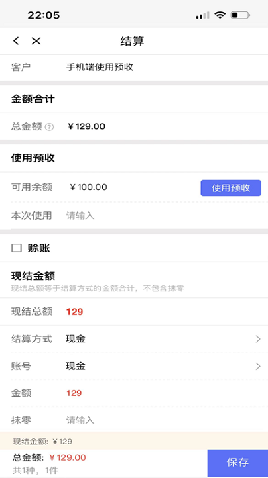Click the 使用预收 button
Screen dimensions: 268x478
point(231,188)
